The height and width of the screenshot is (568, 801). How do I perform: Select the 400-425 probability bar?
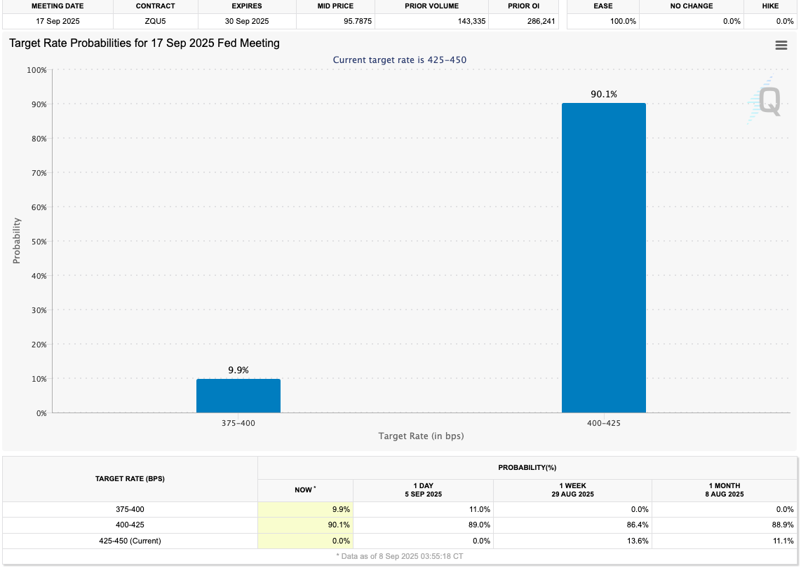603,258
